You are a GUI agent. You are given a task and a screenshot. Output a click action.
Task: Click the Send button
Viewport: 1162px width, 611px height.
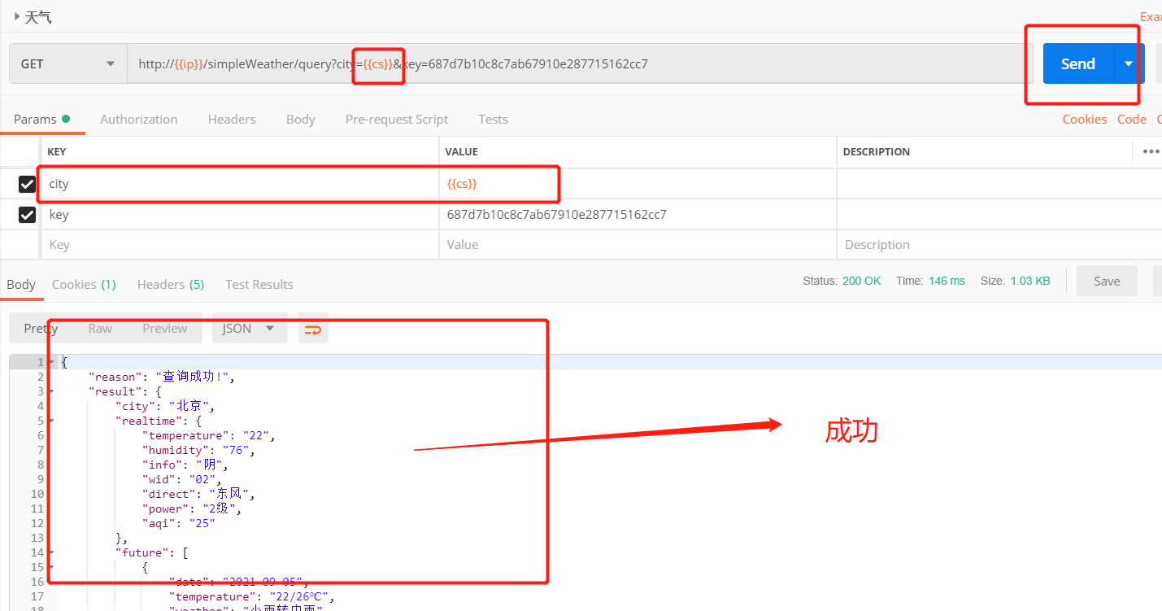tap(1077, 63)
